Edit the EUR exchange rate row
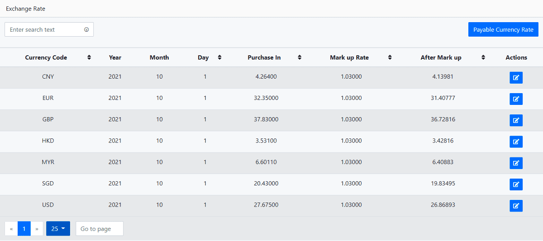This screenshot has height=241, width=543. coord(516,99)
